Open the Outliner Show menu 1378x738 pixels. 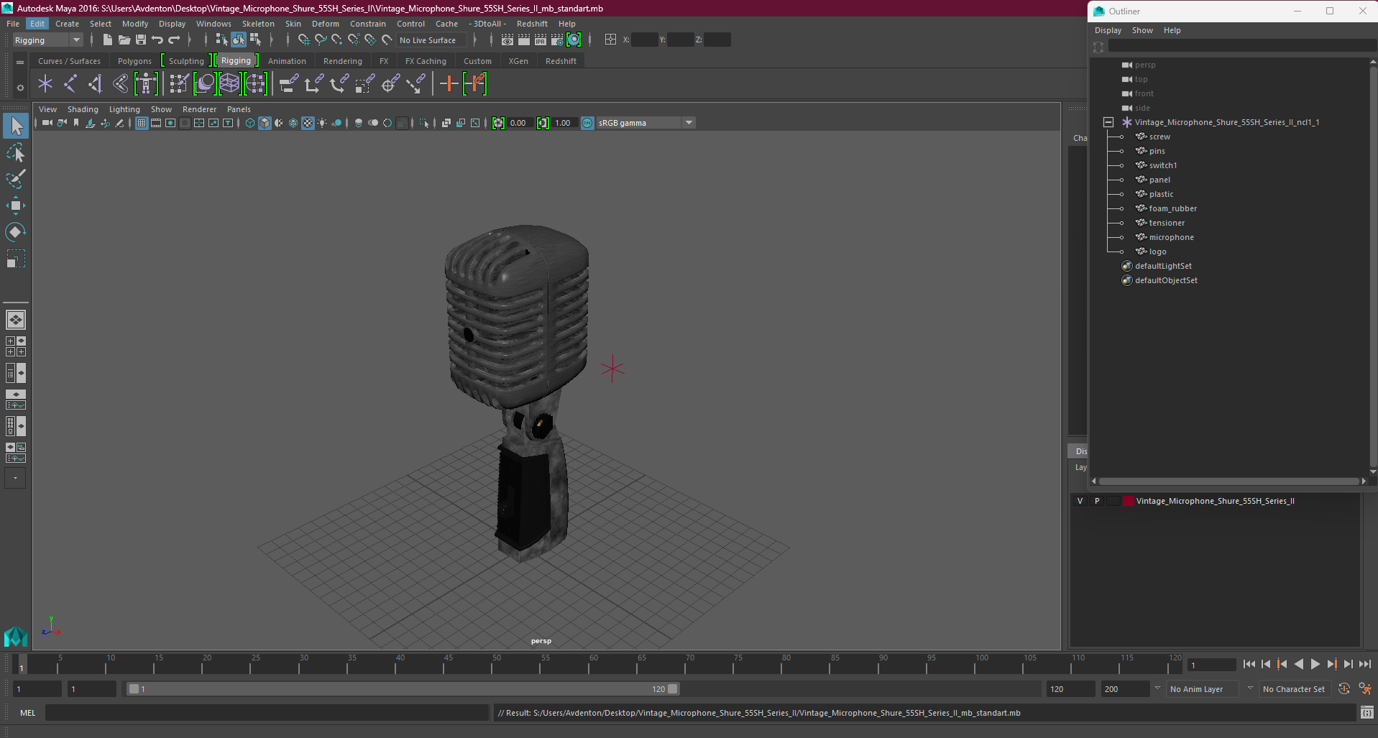pyautogui.click(x=1142, y=30)
